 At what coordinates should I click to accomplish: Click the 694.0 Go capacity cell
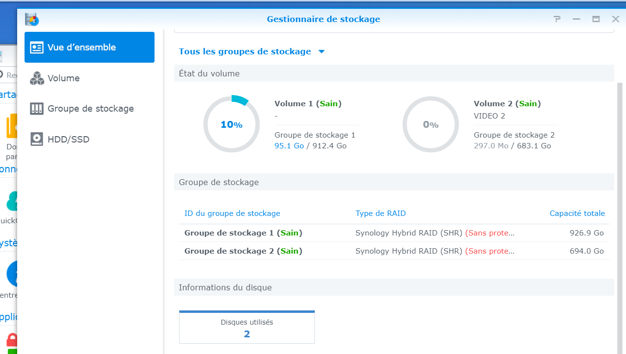(587, 251)
